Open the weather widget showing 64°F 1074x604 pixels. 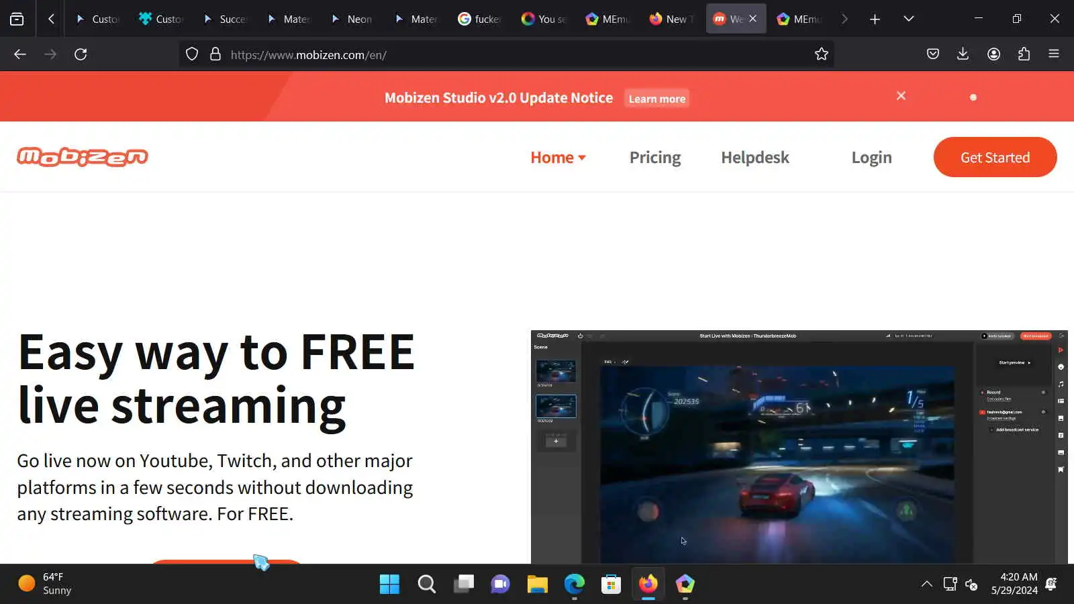click(x=45, y=584)
